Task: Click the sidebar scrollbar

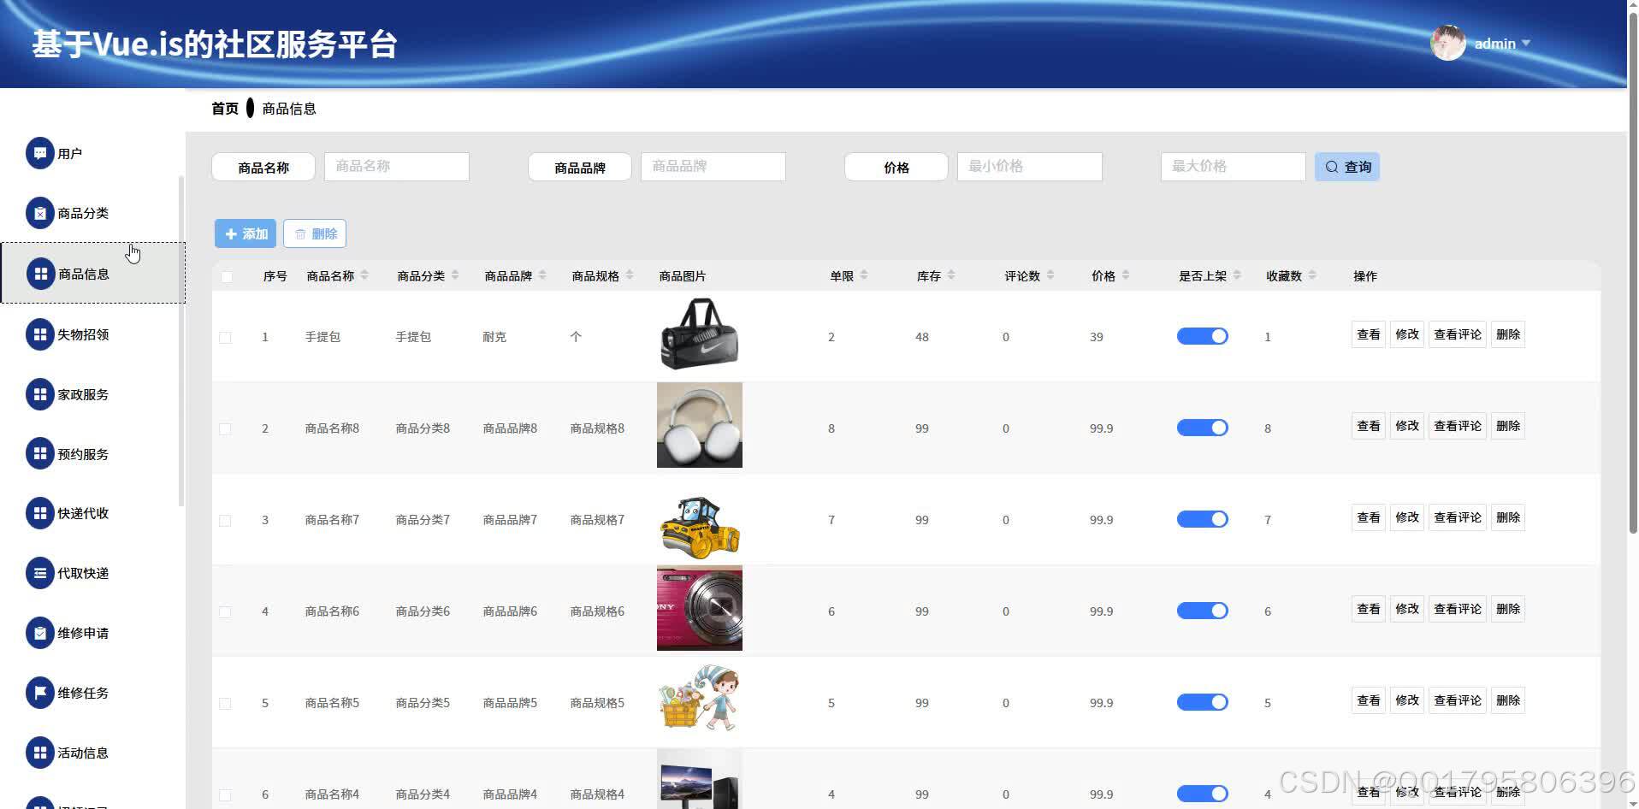Action: [181, 340]
